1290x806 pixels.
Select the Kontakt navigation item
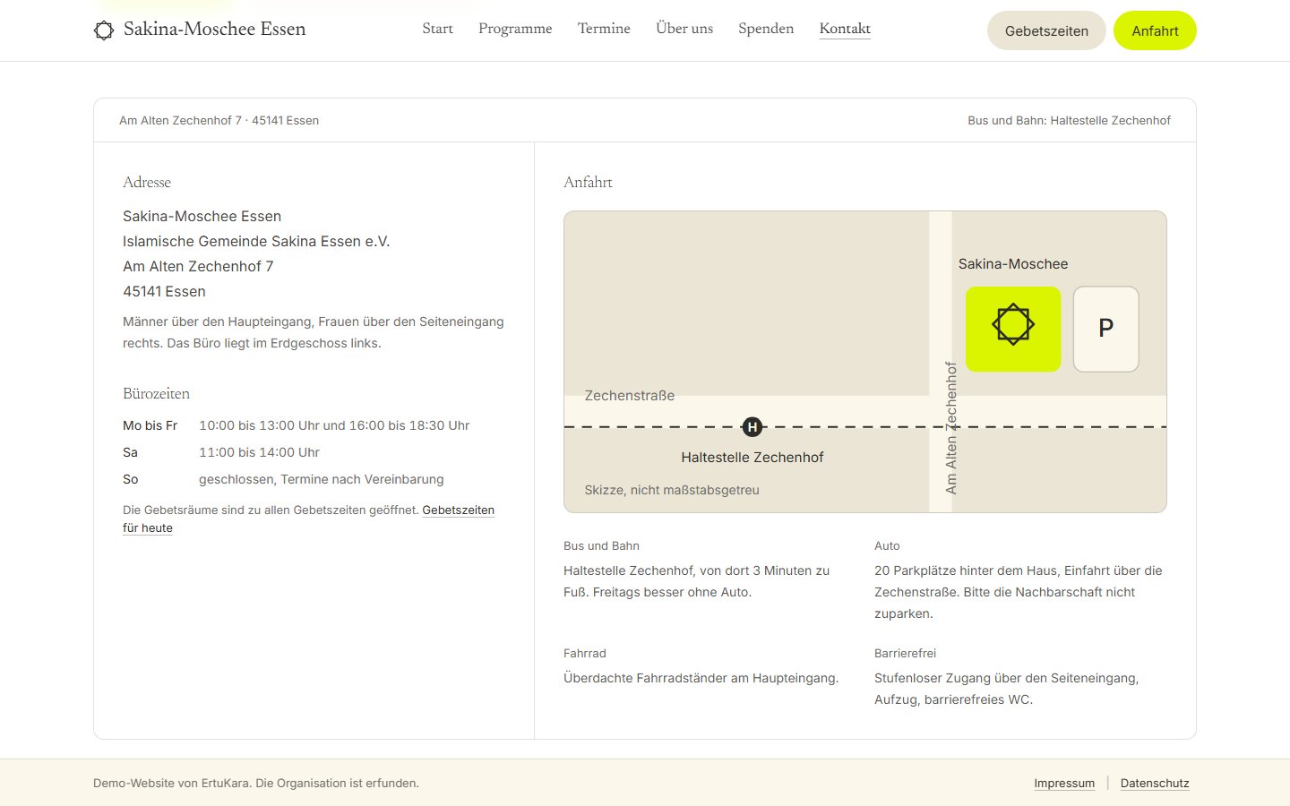tap(845, 29)
